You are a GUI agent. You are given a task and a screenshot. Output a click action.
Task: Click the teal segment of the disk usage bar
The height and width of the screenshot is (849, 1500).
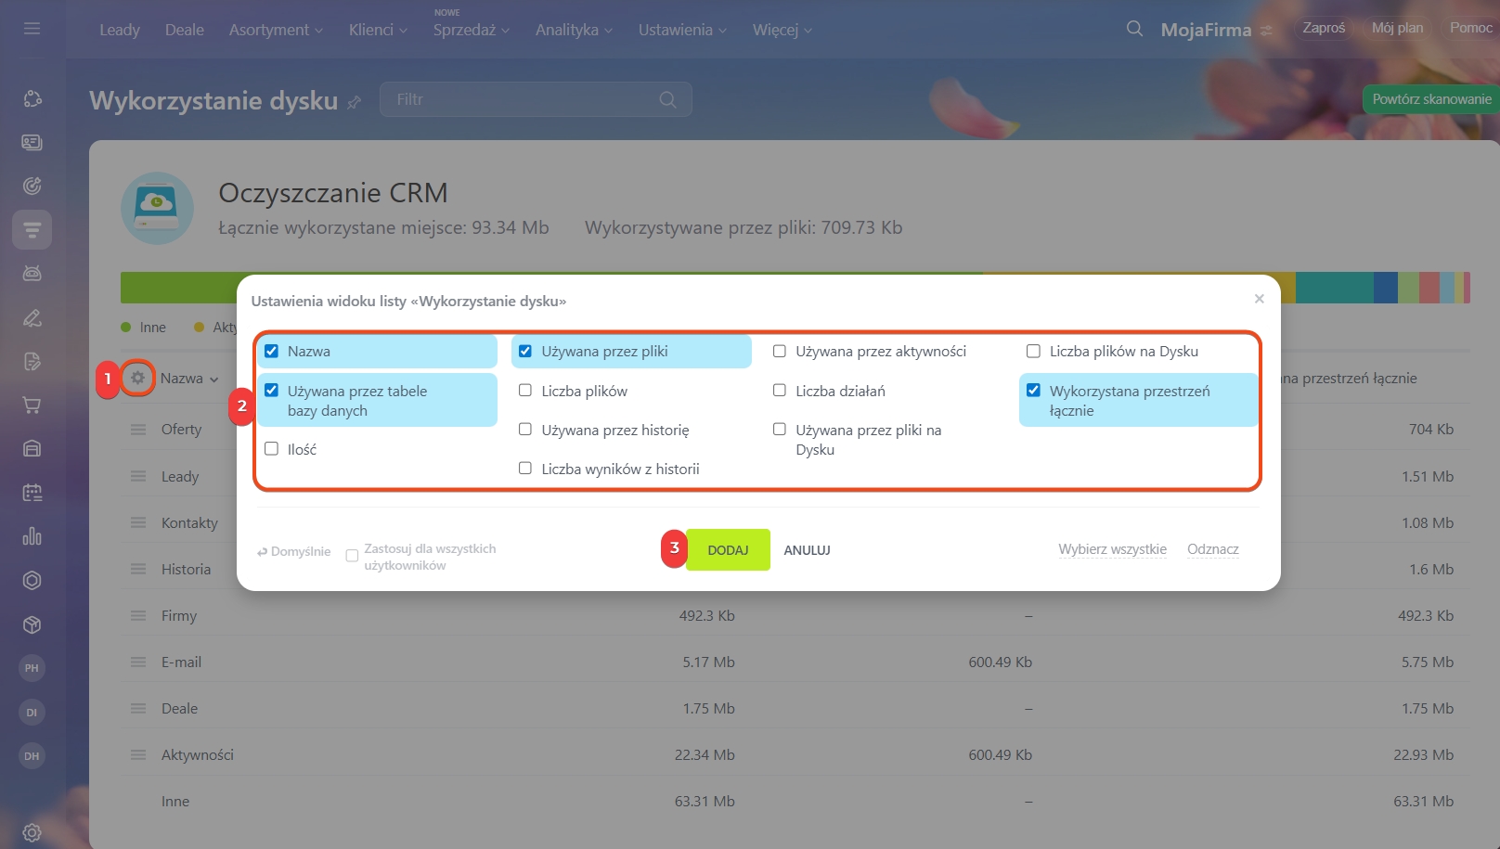[x=1333, y=289]
